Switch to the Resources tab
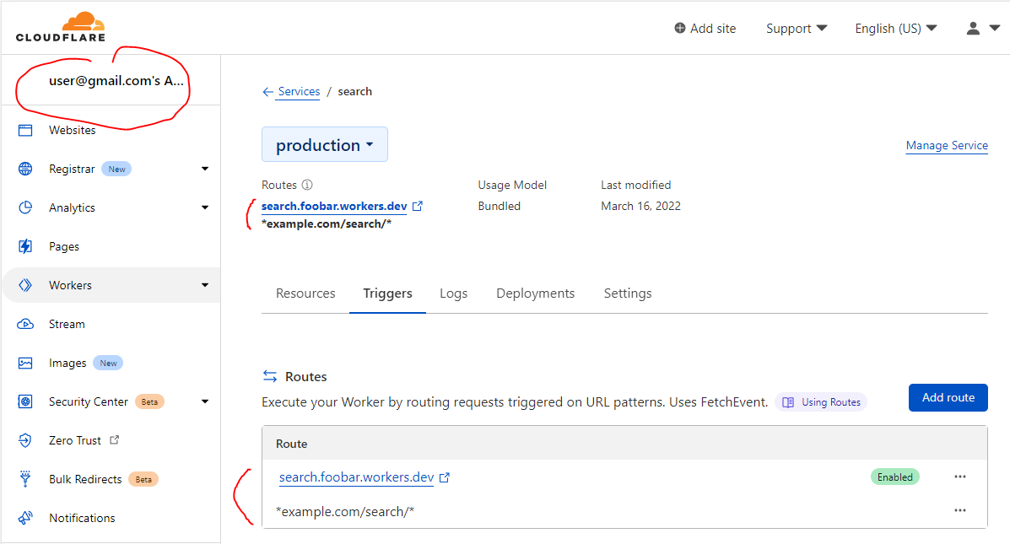 point(305,294)
